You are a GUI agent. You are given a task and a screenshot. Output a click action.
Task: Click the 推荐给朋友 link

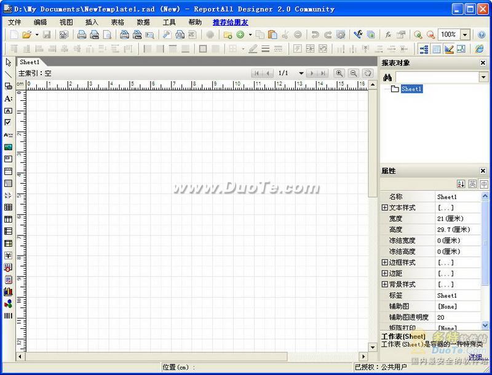(x=231, y=22)
